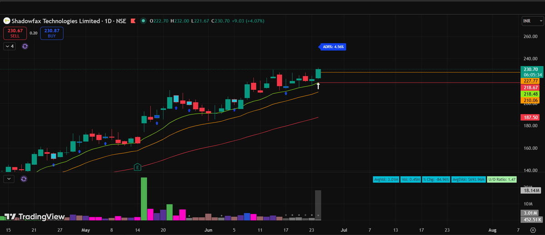This screenshot has width=545, height=235.
Task: Click the earnings E marker on chart
Action: coord(137,167)
